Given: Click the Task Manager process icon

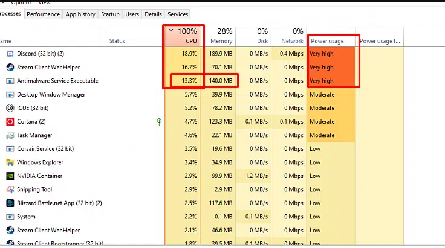Looking at the screenshot, I should click(x=10, y=136).
